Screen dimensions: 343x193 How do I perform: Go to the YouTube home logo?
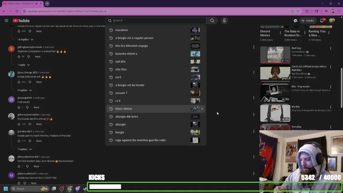tap(21, 21)
